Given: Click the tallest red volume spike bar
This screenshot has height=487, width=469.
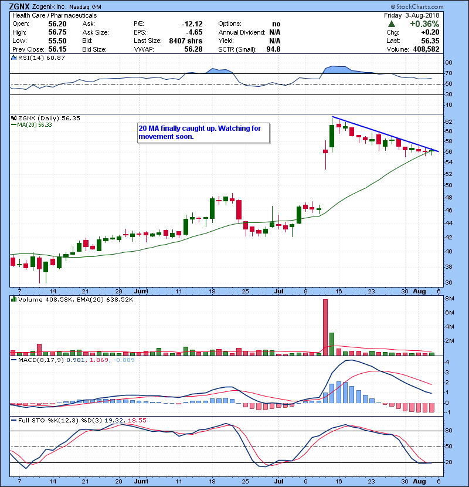Looking at the screenshot, I should point(325,327).
